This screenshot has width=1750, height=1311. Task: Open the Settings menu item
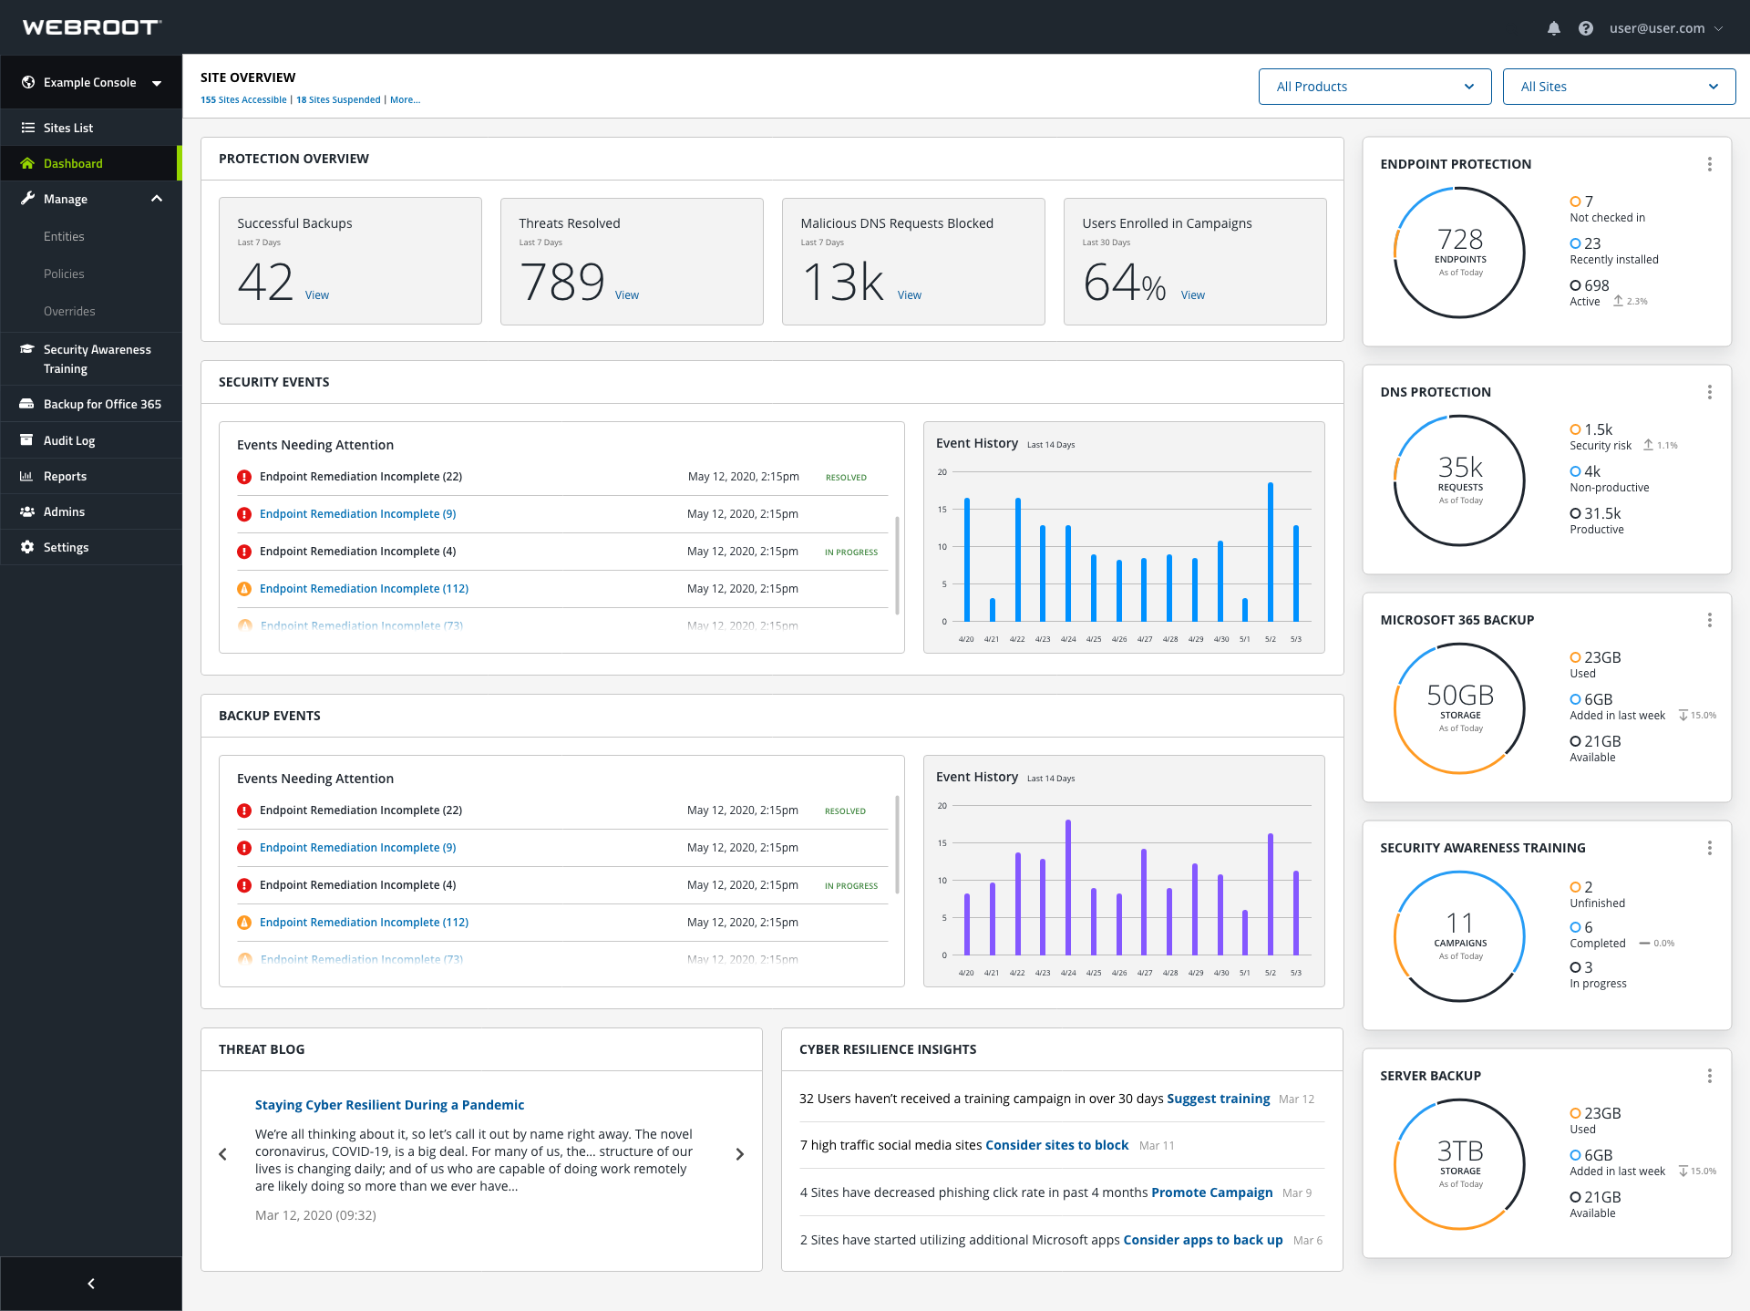point(91,547)
